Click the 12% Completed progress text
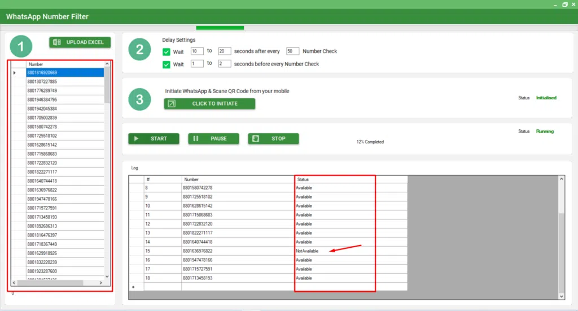Viewport: 578px width, 311px height. coord(370,142)
